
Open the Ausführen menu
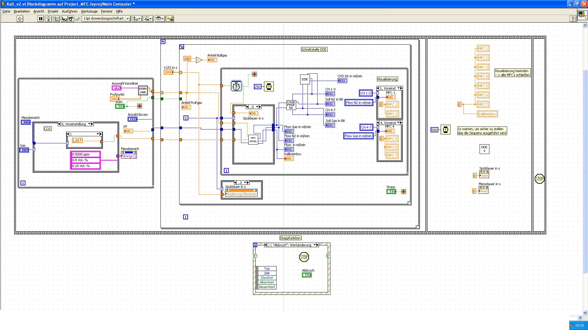[x=70, y=11]
